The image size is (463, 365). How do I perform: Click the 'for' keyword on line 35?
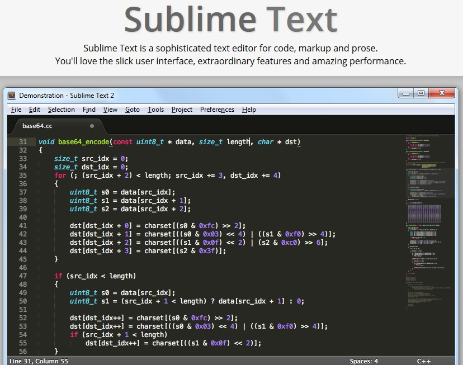pyautogui.click(x=60, y=176)
